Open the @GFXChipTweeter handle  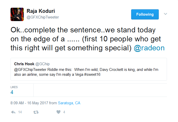point(43,17)
